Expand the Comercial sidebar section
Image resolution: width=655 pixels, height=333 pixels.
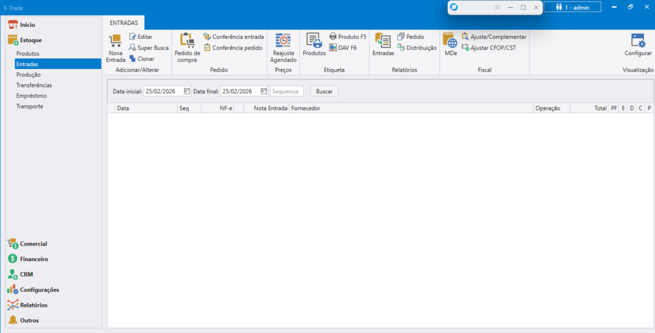pyautogui.click(x=33, y=244)
